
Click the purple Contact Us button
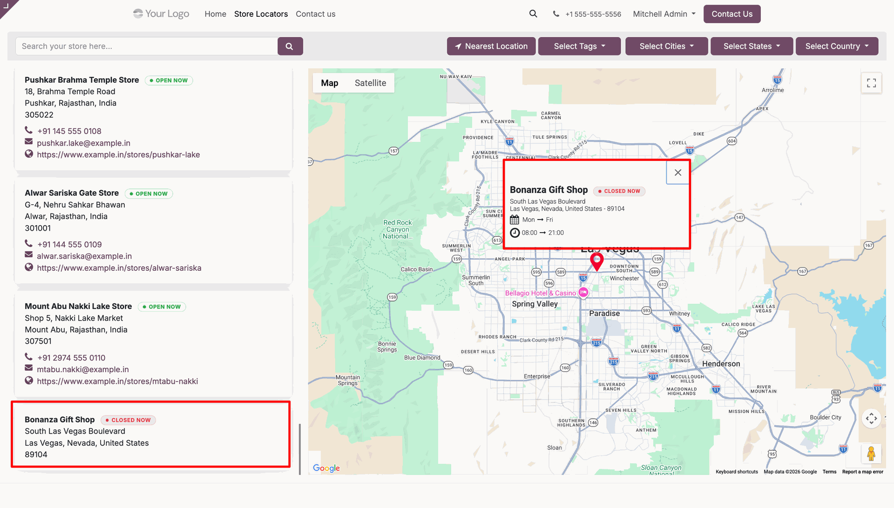coord(732,14)
